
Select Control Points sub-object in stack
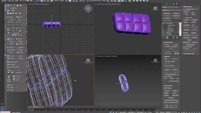pyautogui.click(x=171, y=25)
